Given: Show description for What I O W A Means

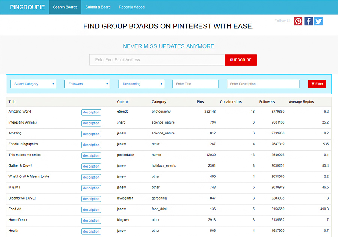Looking at the screenshot, I should tap(91, 177).
